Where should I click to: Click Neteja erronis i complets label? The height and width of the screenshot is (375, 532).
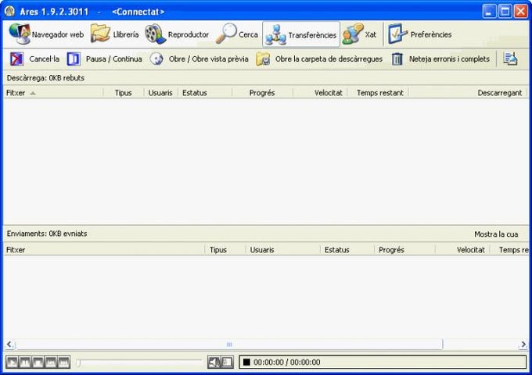[x=449, y=59]
